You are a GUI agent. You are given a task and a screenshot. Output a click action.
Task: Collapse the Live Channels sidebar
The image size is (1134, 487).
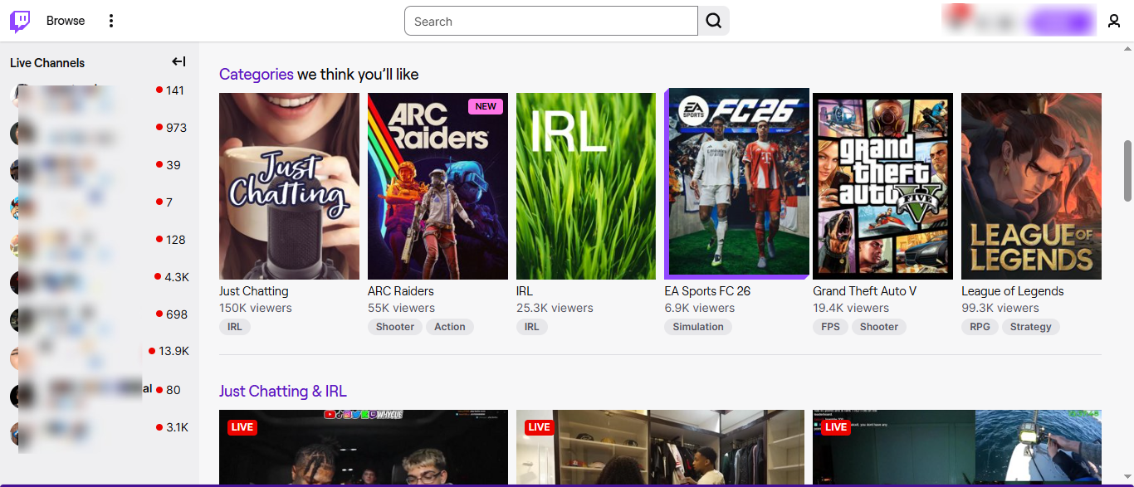pos(178,61)
